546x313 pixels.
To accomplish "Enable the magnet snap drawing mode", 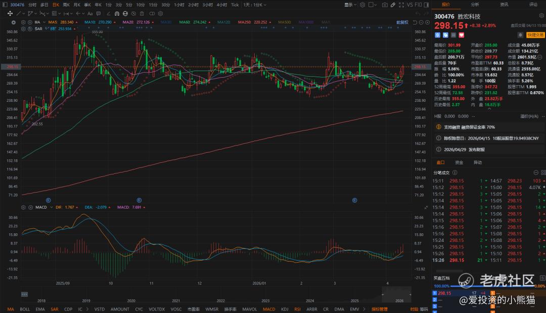I will (x=117, y=14).
